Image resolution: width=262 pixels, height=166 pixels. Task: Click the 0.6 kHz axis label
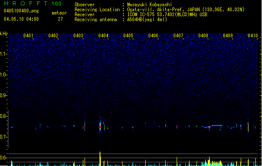coord(4,158)
